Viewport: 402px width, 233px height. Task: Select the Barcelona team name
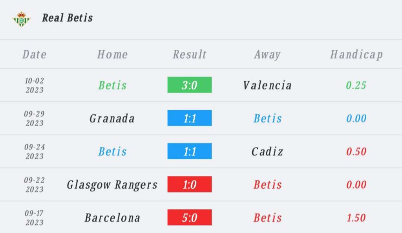pos(112,218)
